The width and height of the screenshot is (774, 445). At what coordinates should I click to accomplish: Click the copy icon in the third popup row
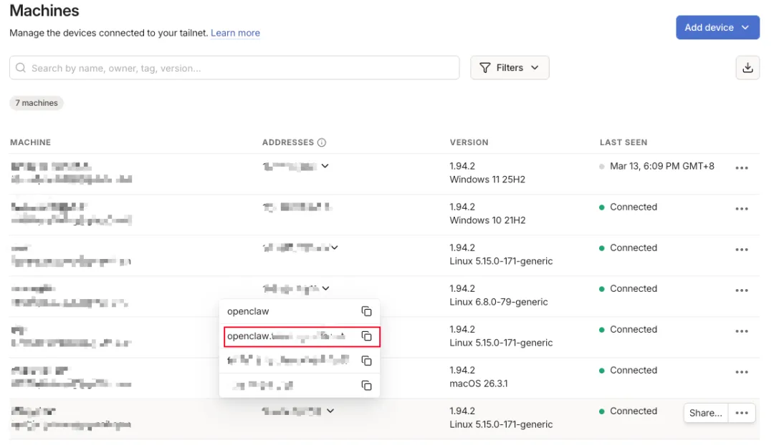click(x=366, y=361)
